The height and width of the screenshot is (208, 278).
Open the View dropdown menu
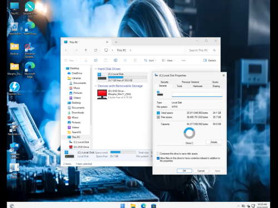click(168, 60)
